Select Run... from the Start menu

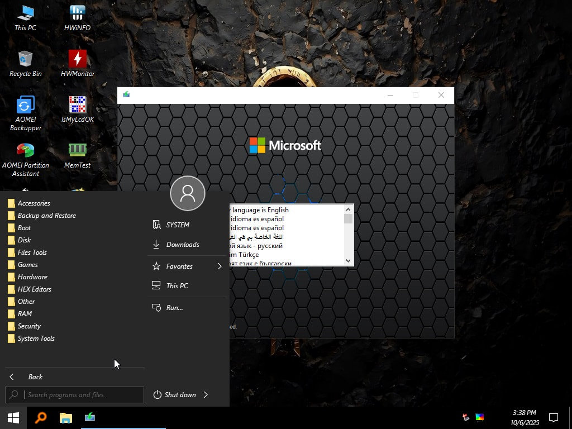coord(173,307)
